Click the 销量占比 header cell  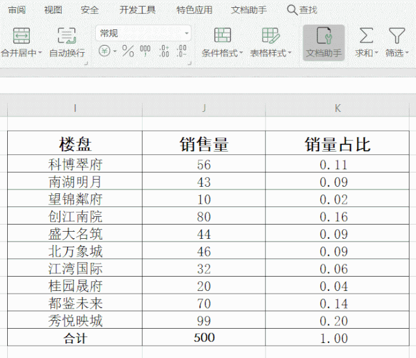(337, 143)
